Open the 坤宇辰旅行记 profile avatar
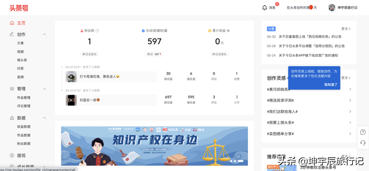This screenshot has height=171, width=369. click(332, 8)
